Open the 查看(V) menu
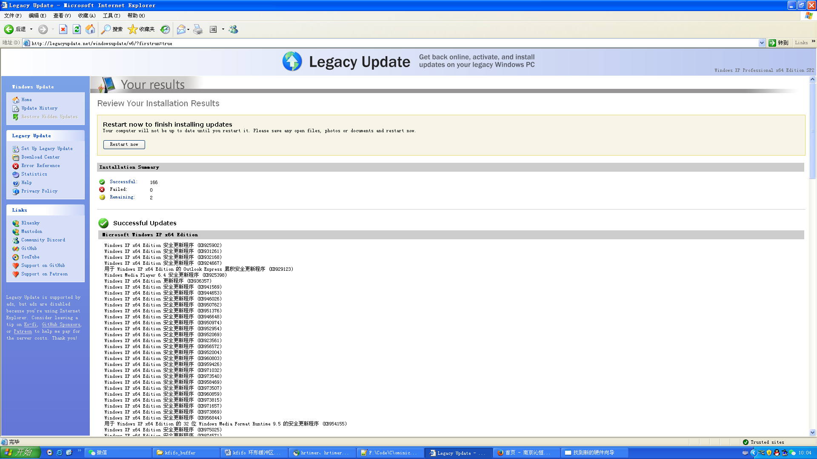Image resolution: width=817 pixels, height=459 pixels. tap(62, 16)
